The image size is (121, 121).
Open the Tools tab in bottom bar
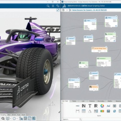(19, 115)
